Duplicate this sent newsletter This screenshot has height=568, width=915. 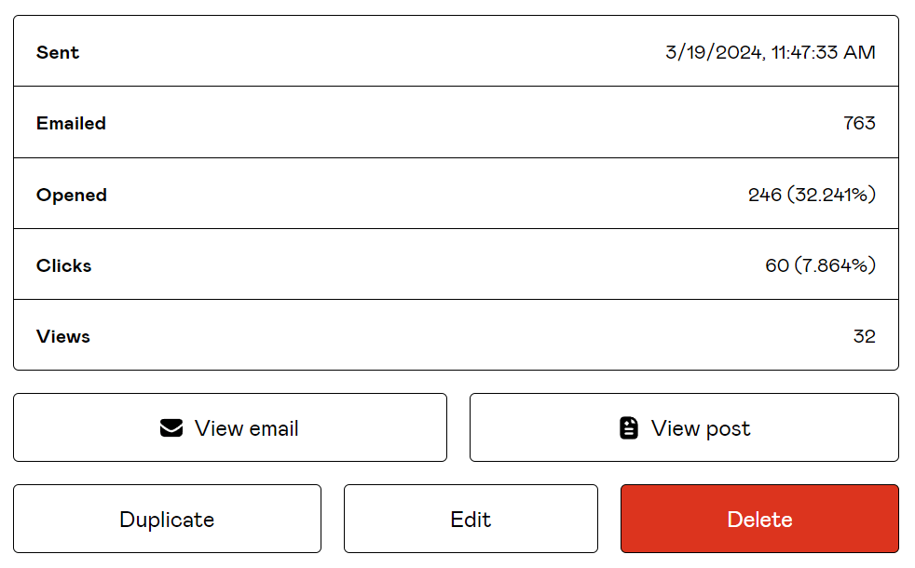167,520
